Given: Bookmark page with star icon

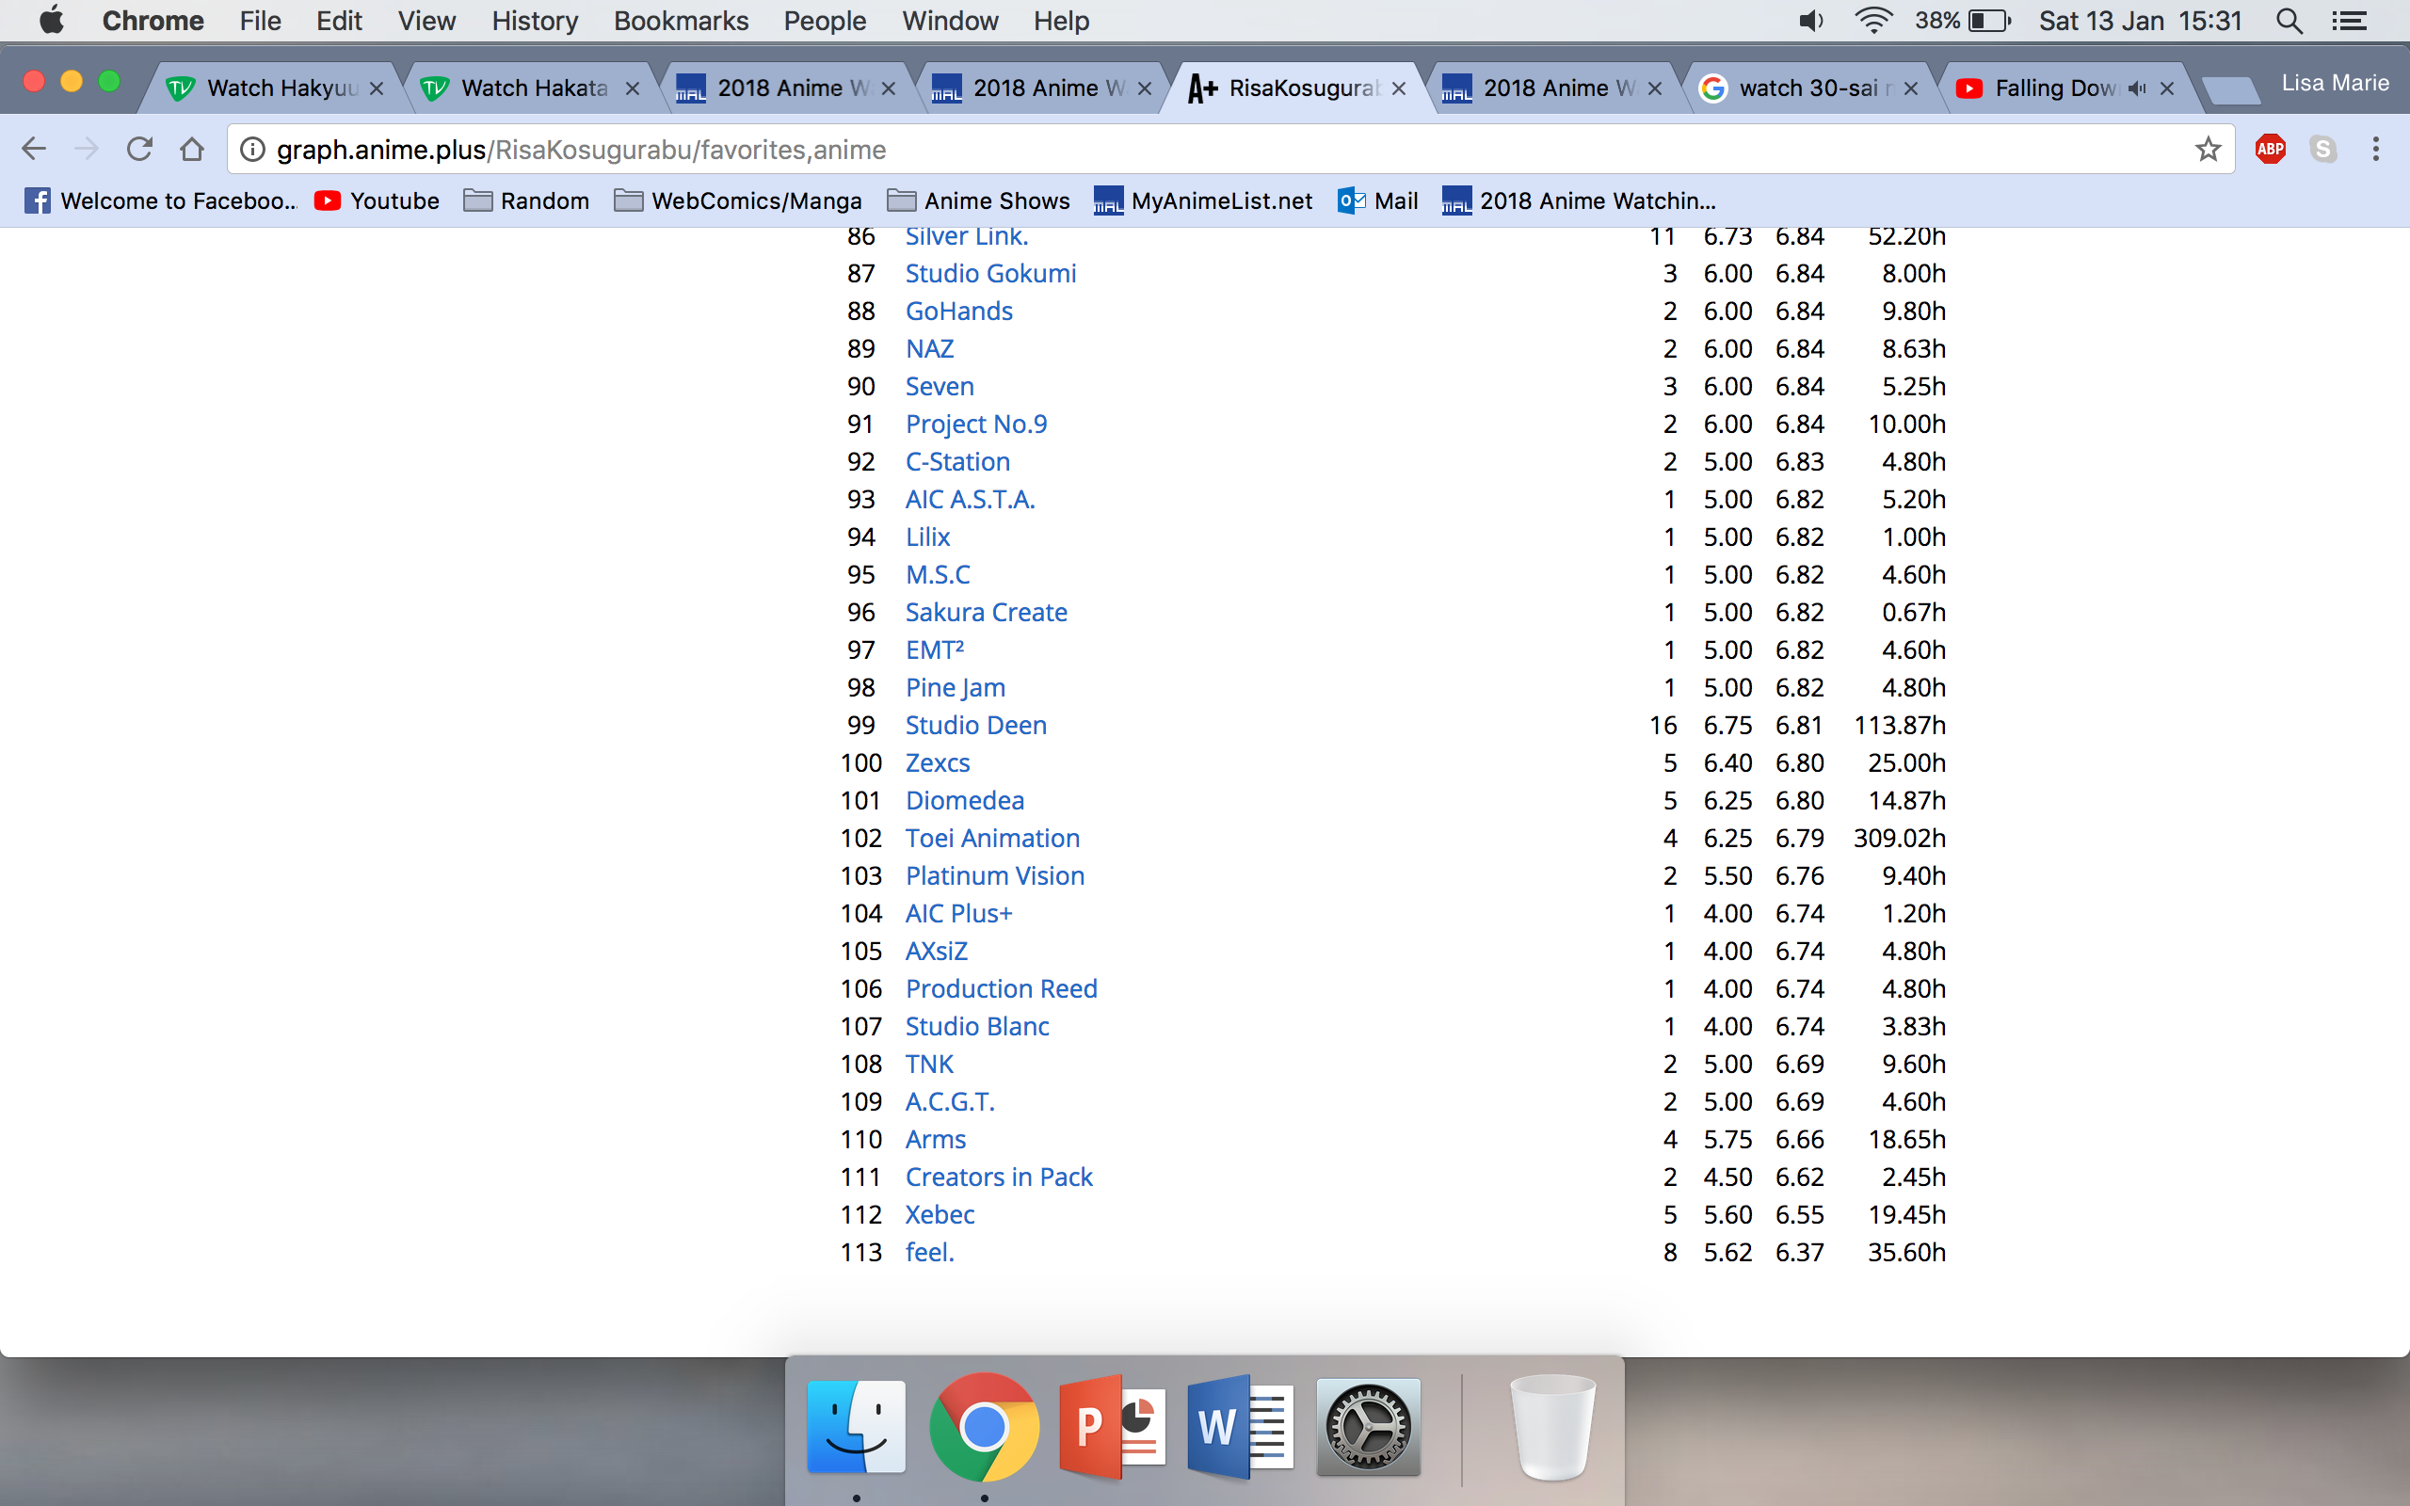Looking at the screenshot, I should coord(2208,150).
